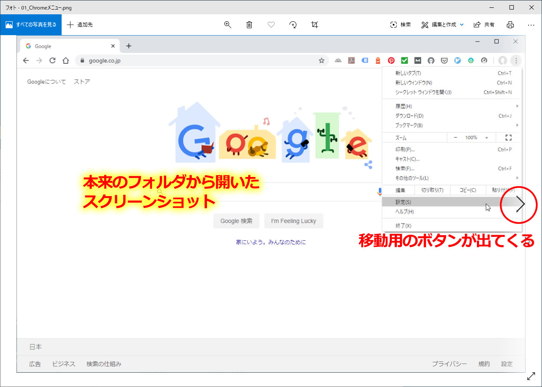Click the 広告 footer link
Viewport: 542px width, 387px height.
35,364
